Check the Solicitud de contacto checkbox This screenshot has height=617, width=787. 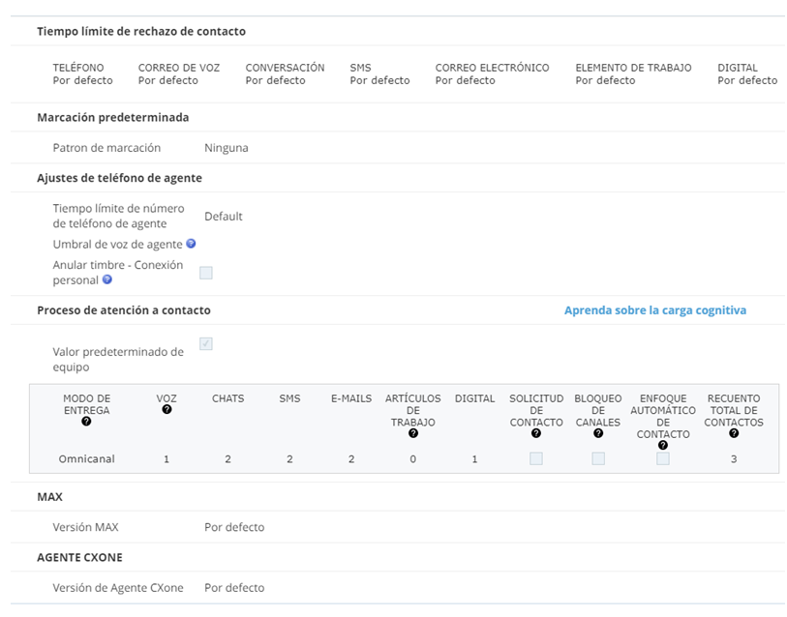[x=536, y=458]
